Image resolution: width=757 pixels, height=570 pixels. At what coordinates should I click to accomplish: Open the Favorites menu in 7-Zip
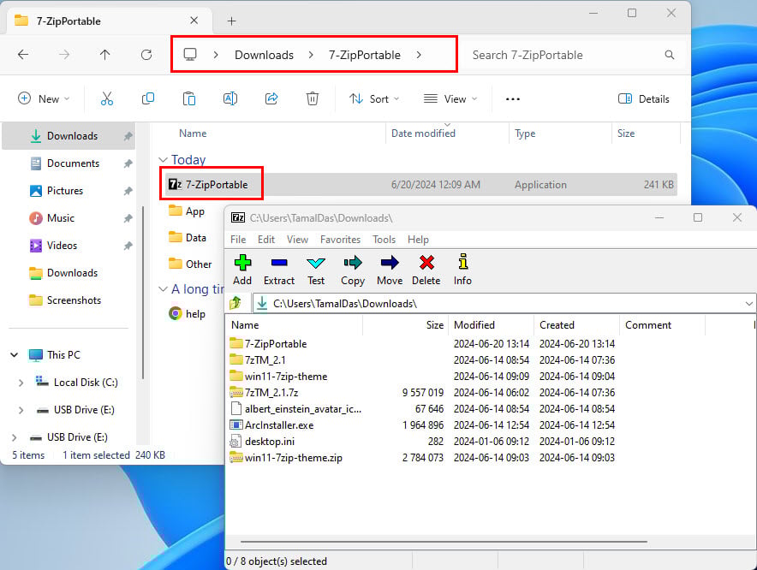coord(340,240)
